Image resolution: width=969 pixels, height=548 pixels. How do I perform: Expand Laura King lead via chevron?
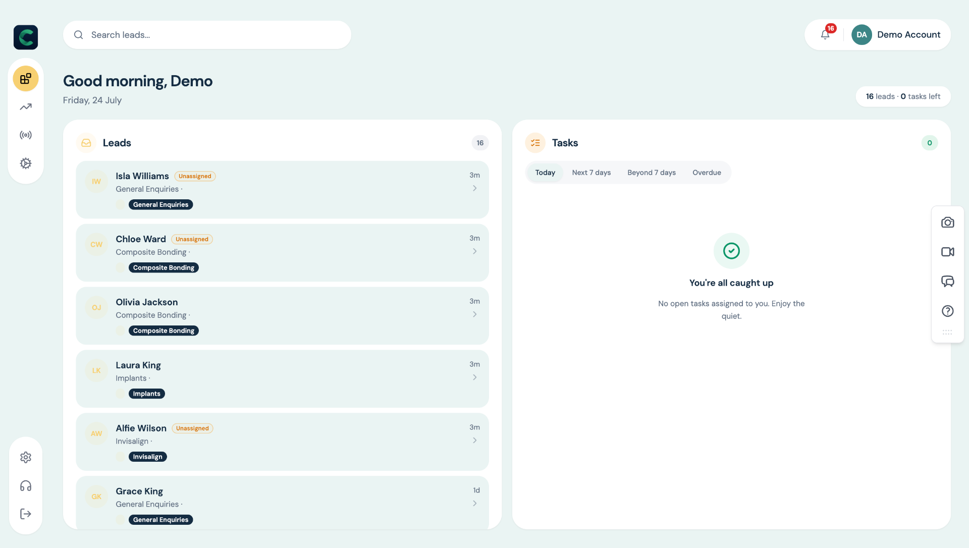pyautogui.click(x=475, y=377)
